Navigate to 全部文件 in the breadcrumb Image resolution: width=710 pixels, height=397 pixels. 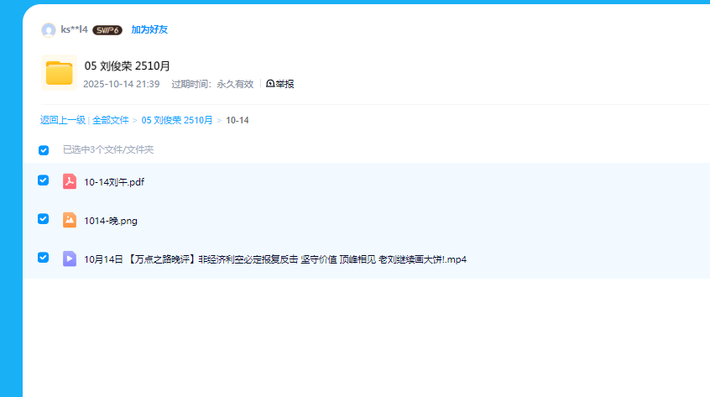click(x=111, y=120)
